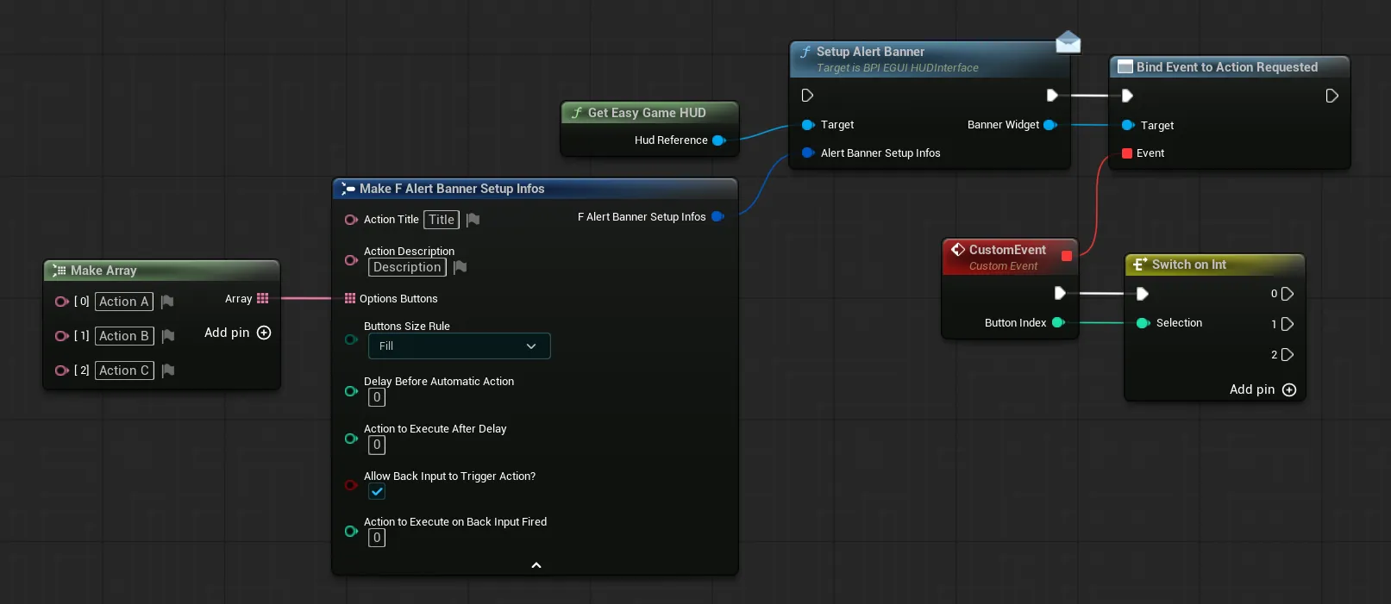Click the Allow Back Input boolean pin
Image resolution: width=1391 pixels, height=604 pixels.
[351, 485]
